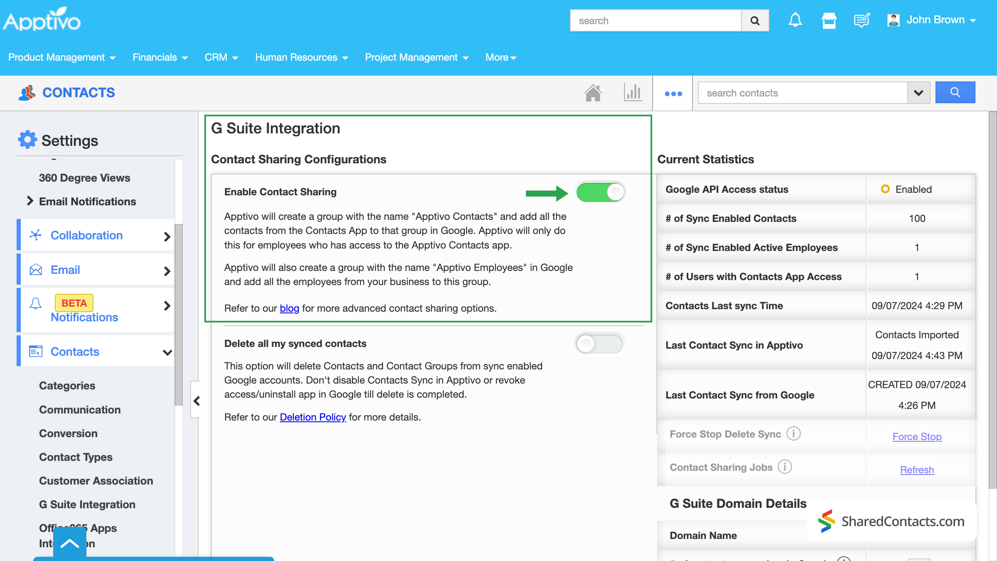Click info icon next to Contact Sharing Jobs
The width and height of the screenshot is (997, 561).
click(x=785, y=467)
